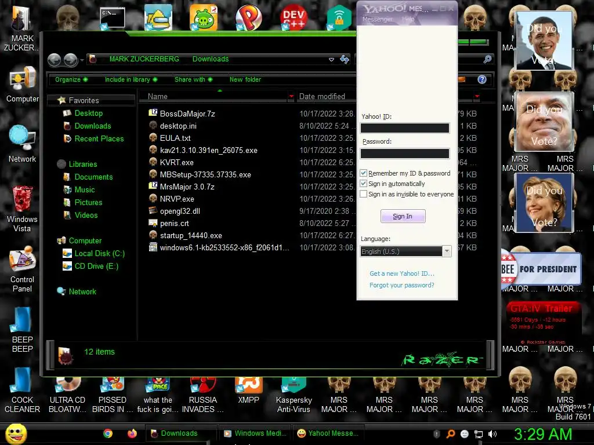594x445 pixels.
Task: Click the Password input field
Action: point(404,153)
